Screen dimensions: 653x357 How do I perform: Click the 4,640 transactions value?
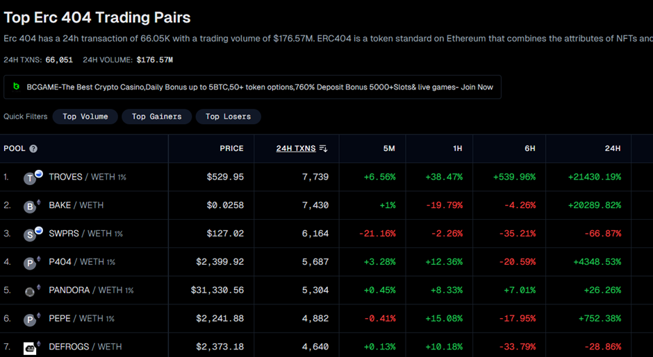[x=315, y=347]
